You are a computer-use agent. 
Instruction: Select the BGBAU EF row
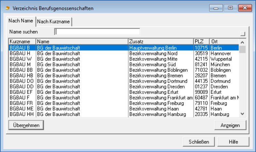[x=124, y=92]
